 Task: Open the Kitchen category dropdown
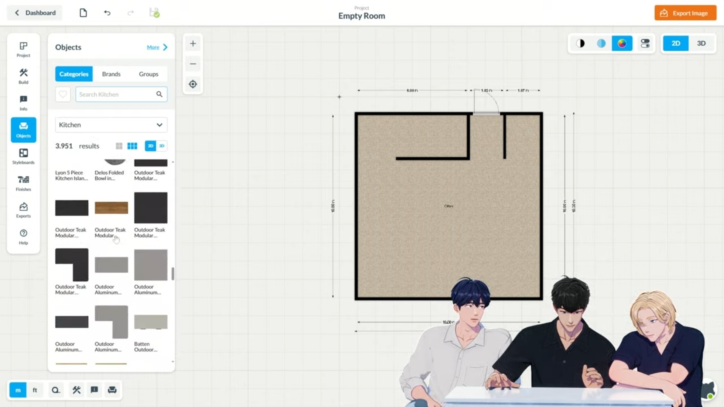[x=111, y=125]
